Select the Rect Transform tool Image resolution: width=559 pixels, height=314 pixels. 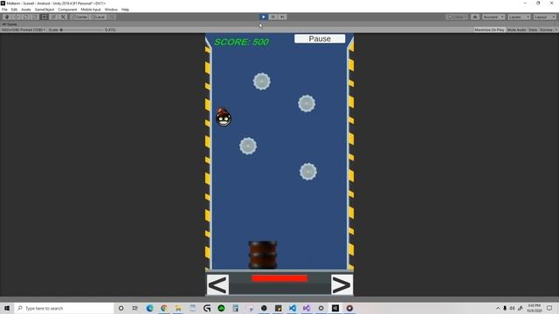click(x=44, y=17)
